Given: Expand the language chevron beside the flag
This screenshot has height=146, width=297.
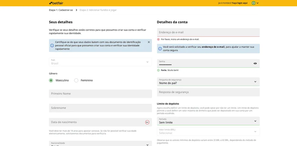Looking at the screenshot, I should [258, 3].
